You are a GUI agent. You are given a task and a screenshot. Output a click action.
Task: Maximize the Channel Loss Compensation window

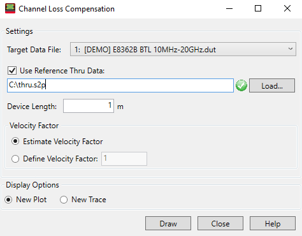tap(258, 9)
